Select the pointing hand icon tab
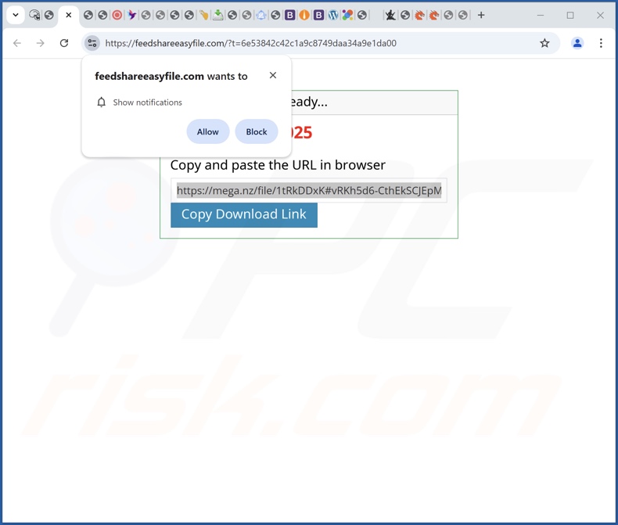 [x=203, y=15]
